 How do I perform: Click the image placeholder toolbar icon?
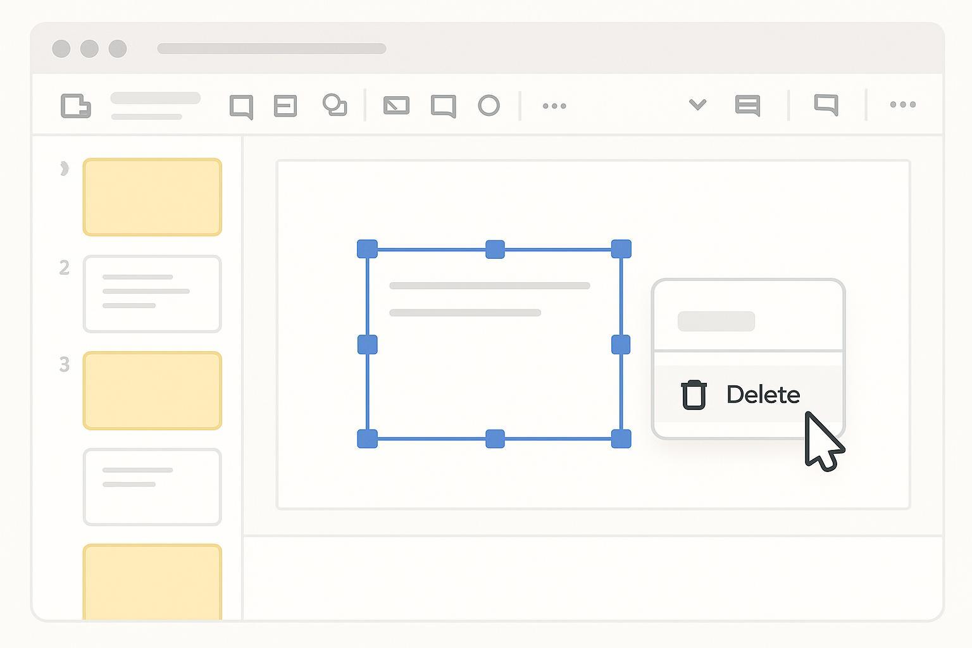(396, 106)
